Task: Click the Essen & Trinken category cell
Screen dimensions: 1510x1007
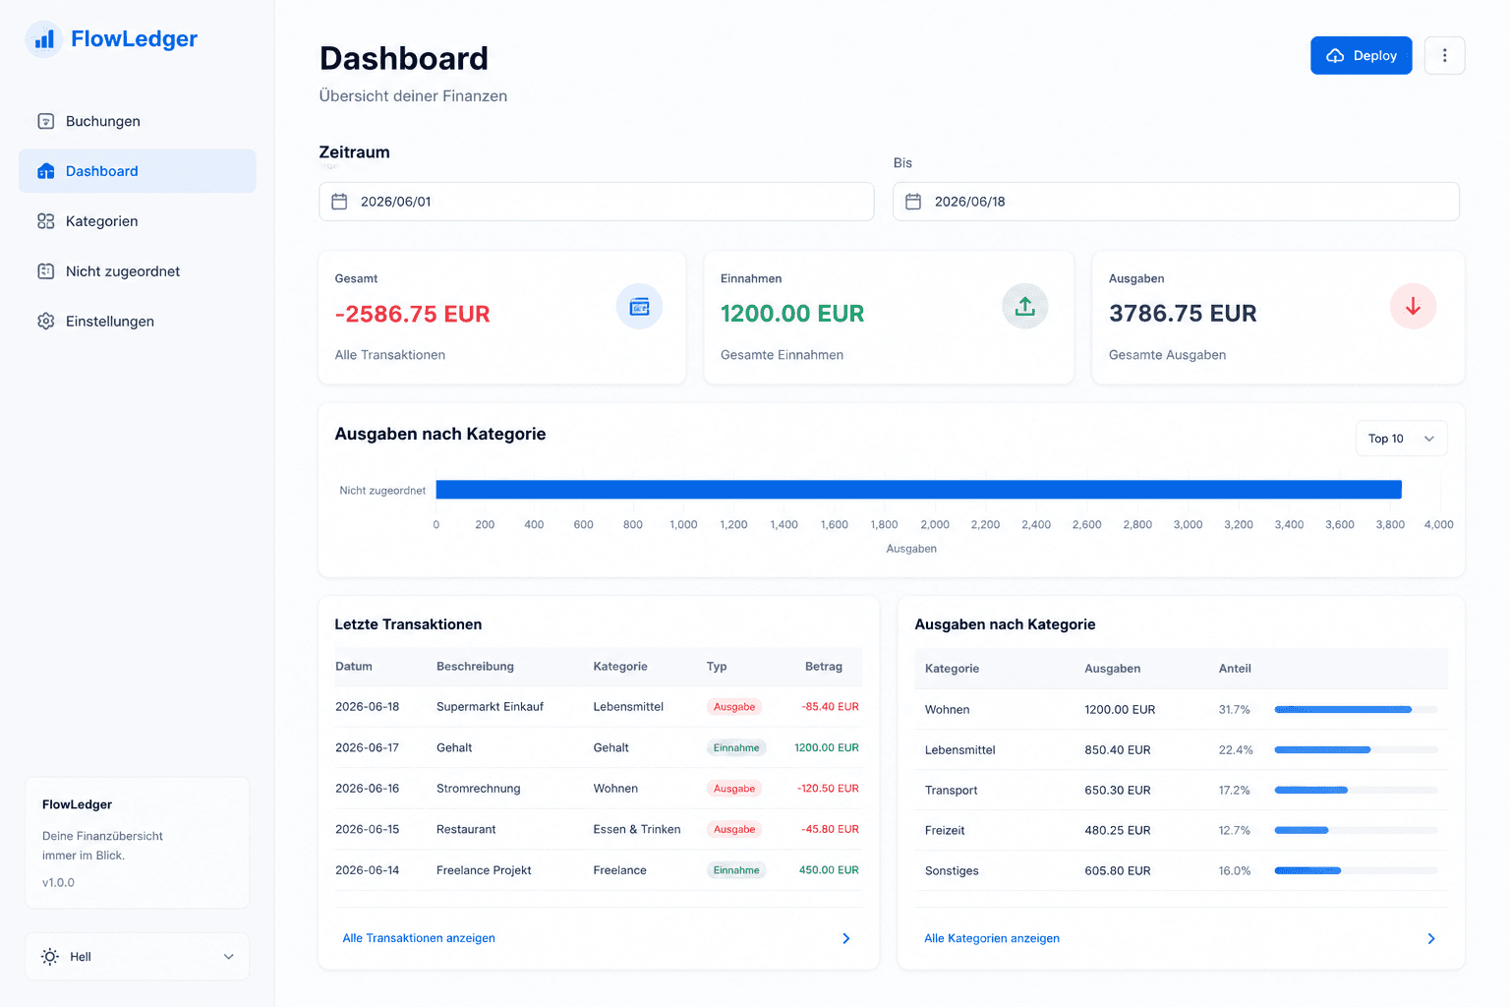Action: (x=637, y=830)
